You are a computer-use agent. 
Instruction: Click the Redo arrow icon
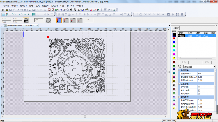pyautogui.click(x=33, y=10)
